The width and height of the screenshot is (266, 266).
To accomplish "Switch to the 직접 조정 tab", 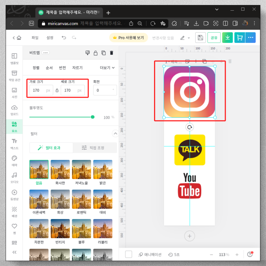I will [95, 148].
